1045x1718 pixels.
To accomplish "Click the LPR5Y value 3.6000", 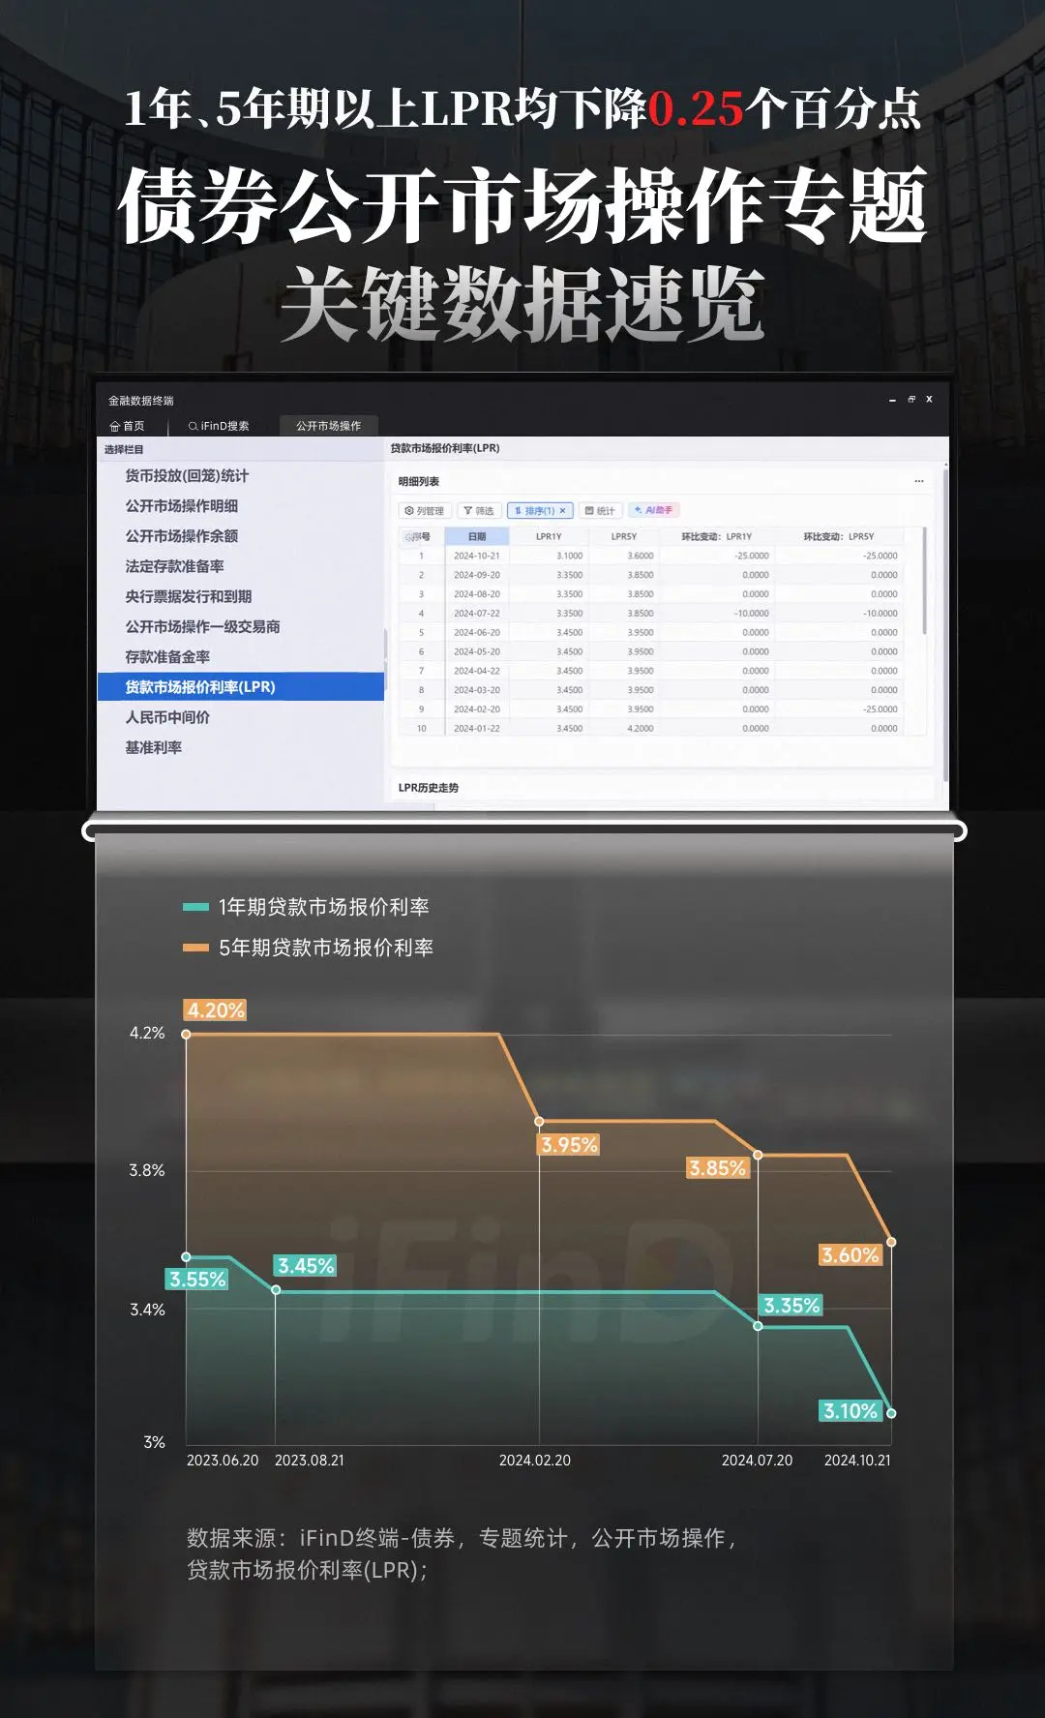I will click(641, 556).
